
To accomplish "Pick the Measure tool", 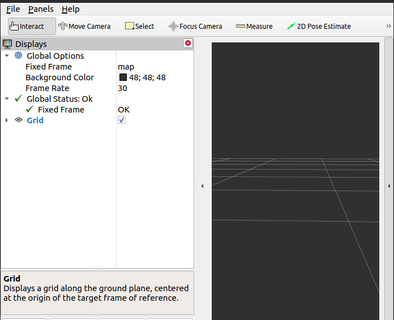I will pyautogui.click(x=254, y=26).
